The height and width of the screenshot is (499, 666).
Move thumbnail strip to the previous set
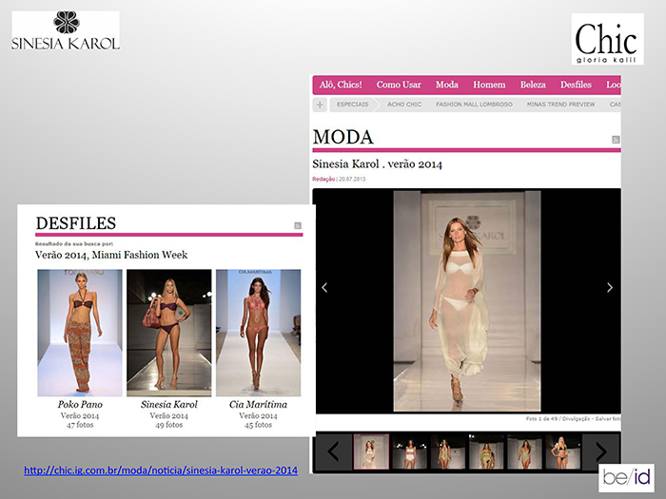(333, 451)
